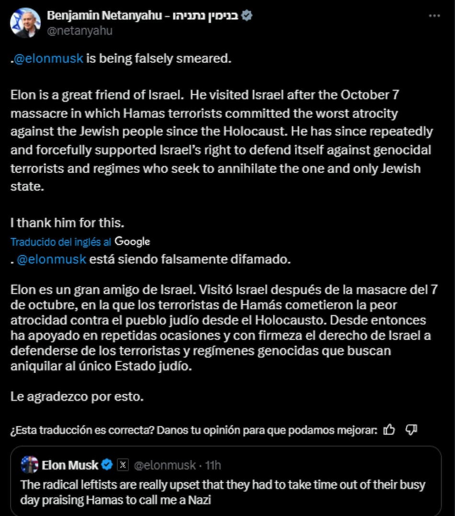The image size is (455, 516).
Task: Open the quoted tweet about radical leftists
Action: click(x=223, y=493)
